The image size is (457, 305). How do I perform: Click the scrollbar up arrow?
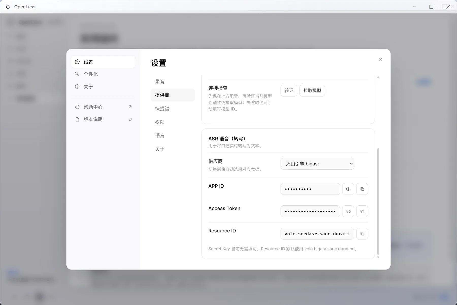click(x=378, y=77)
